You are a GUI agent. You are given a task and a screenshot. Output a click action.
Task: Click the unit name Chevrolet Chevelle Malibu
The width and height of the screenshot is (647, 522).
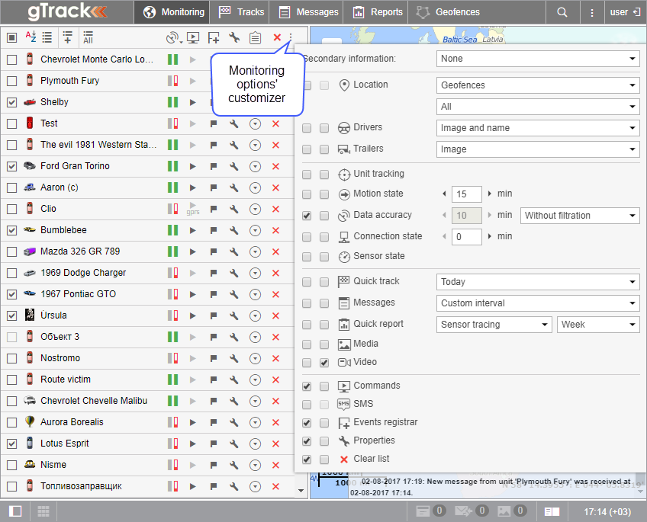click(94, 401)
